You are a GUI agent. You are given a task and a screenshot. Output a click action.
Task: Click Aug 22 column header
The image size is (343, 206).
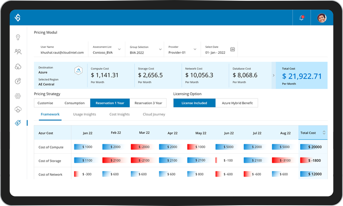285,133
